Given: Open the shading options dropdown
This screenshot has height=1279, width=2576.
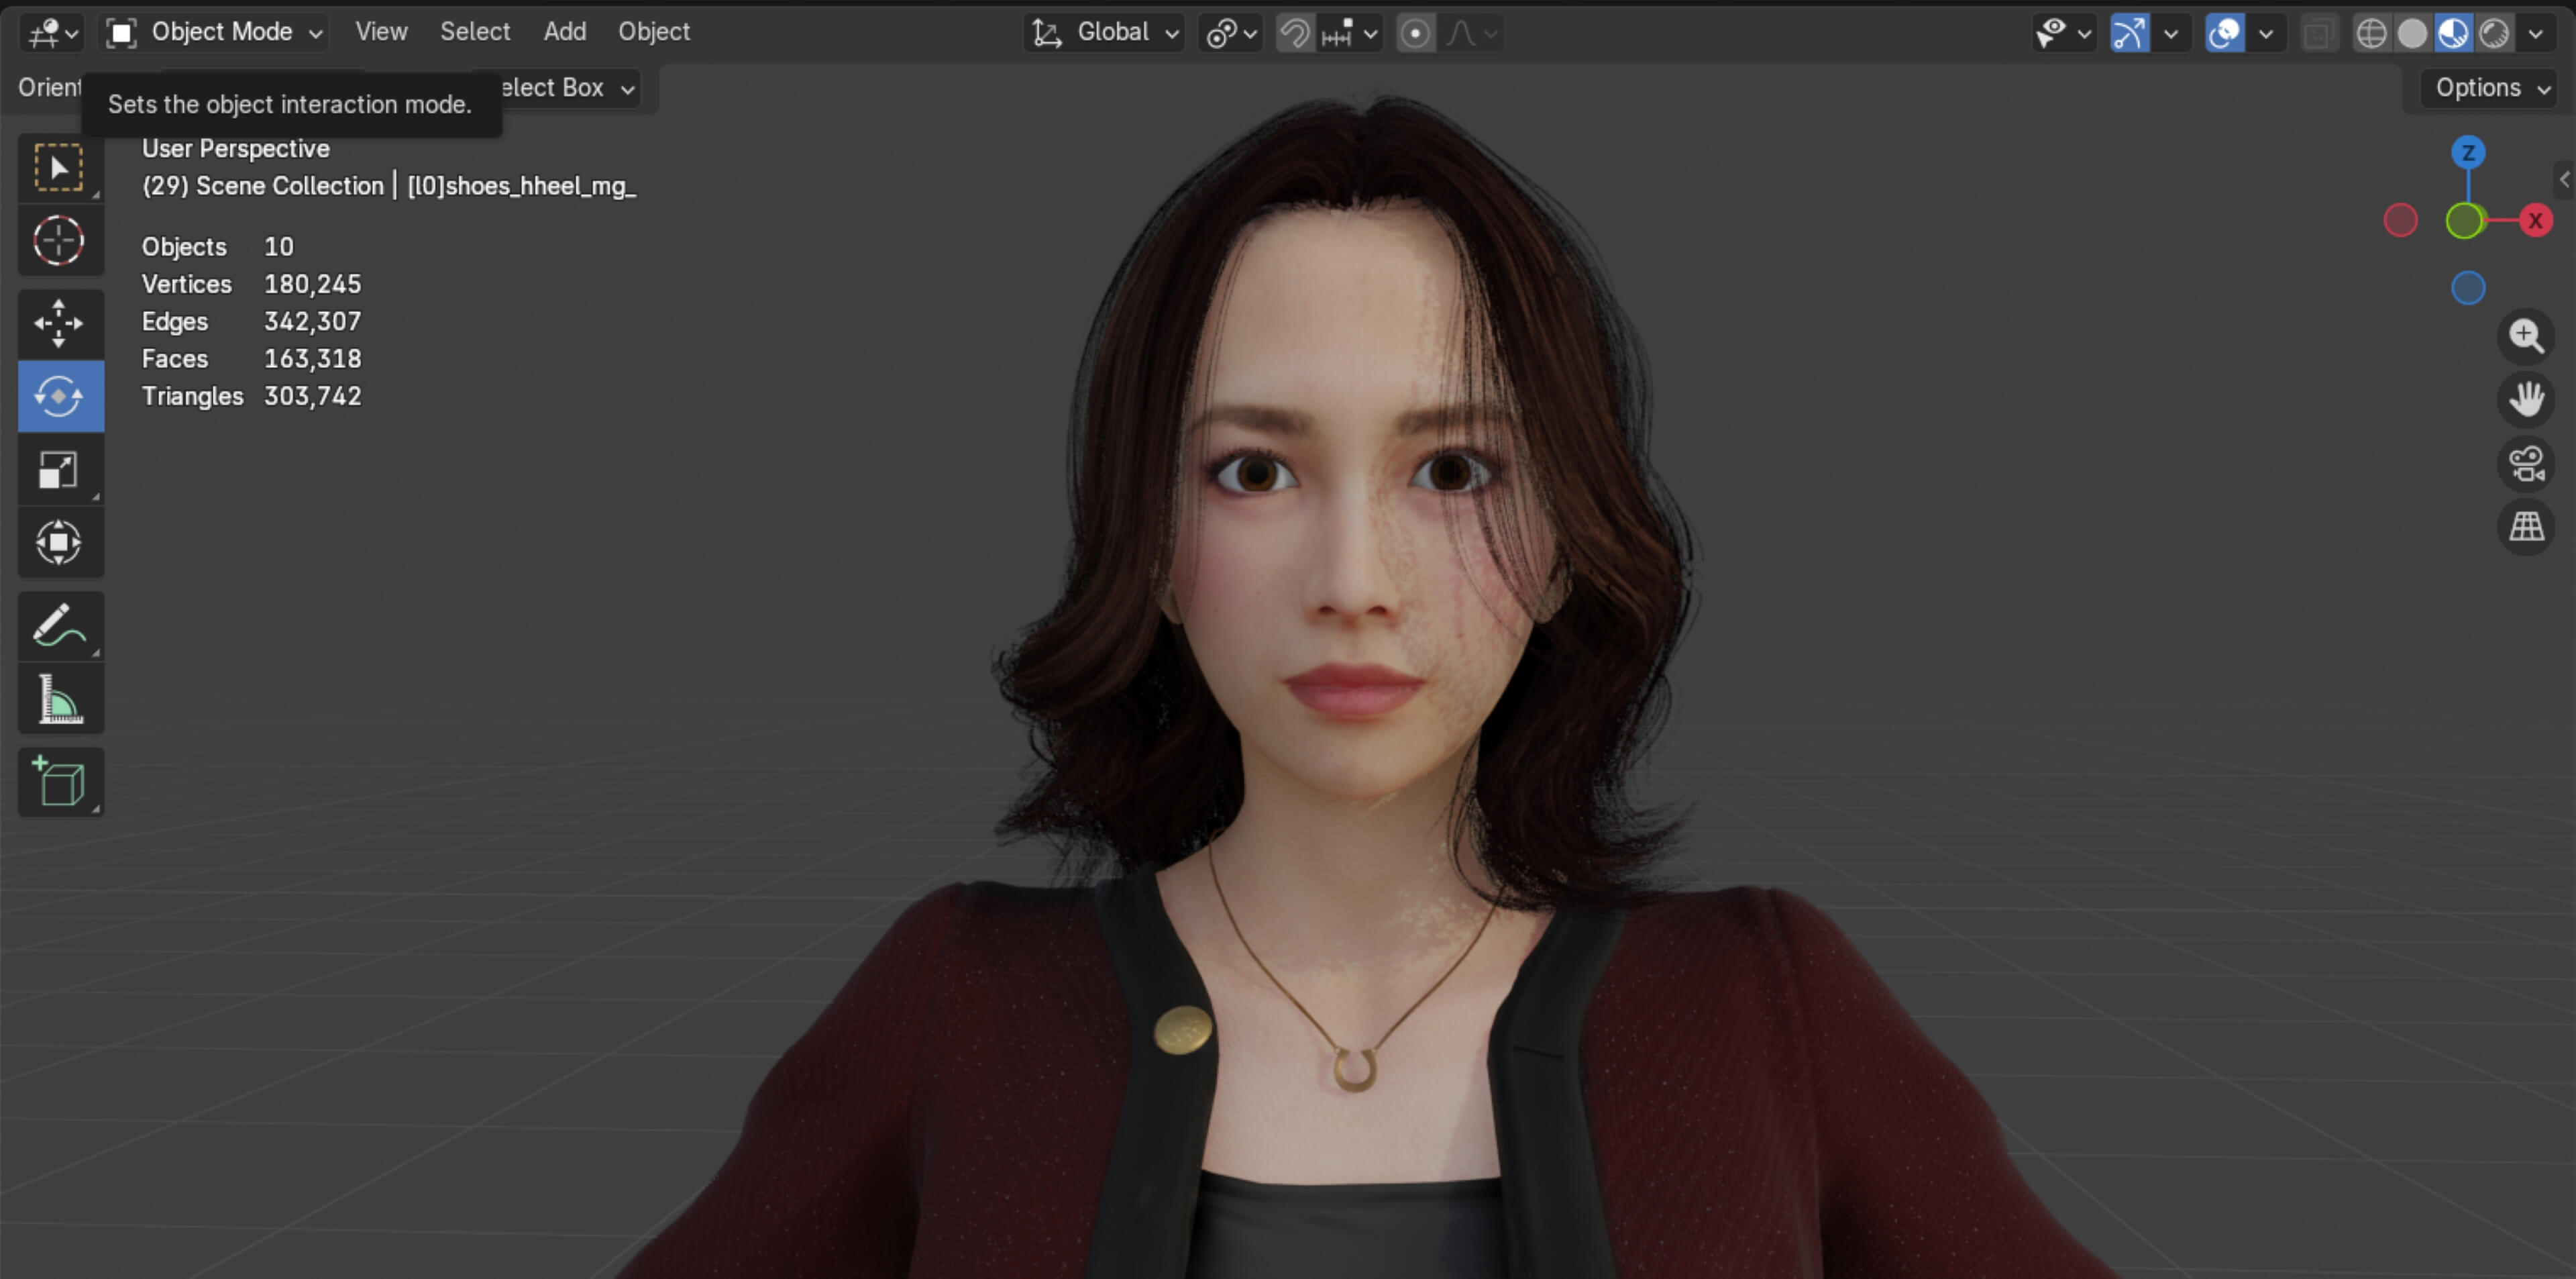Looking at the screenshot, I should point(2536,34).
